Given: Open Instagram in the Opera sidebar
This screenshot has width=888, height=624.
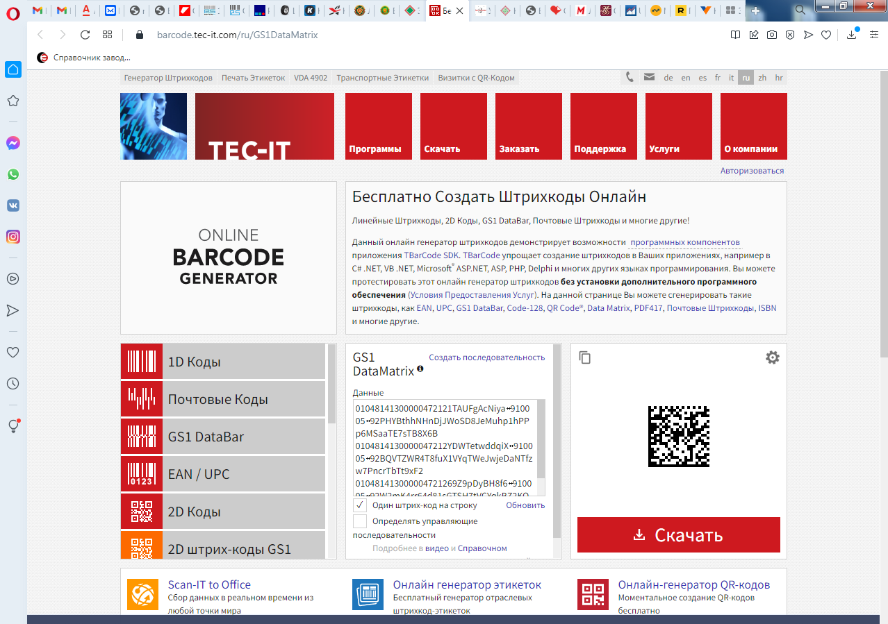Looking at the screenshot, I should pos(13,237).
